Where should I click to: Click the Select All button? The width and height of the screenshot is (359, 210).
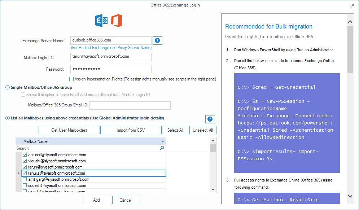tap(175, 130)
